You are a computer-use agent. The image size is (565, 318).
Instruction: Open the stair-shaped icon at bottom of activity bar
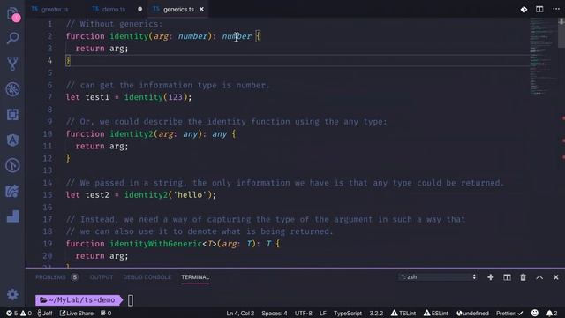(x=12, y=216)
